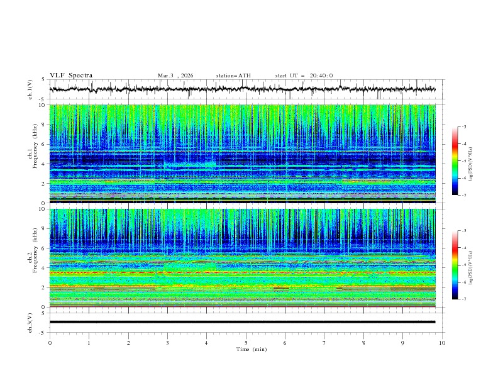Select the log(PSD) label beside ch.1 color bar
The image size is (498, 385).
point(470,164)
